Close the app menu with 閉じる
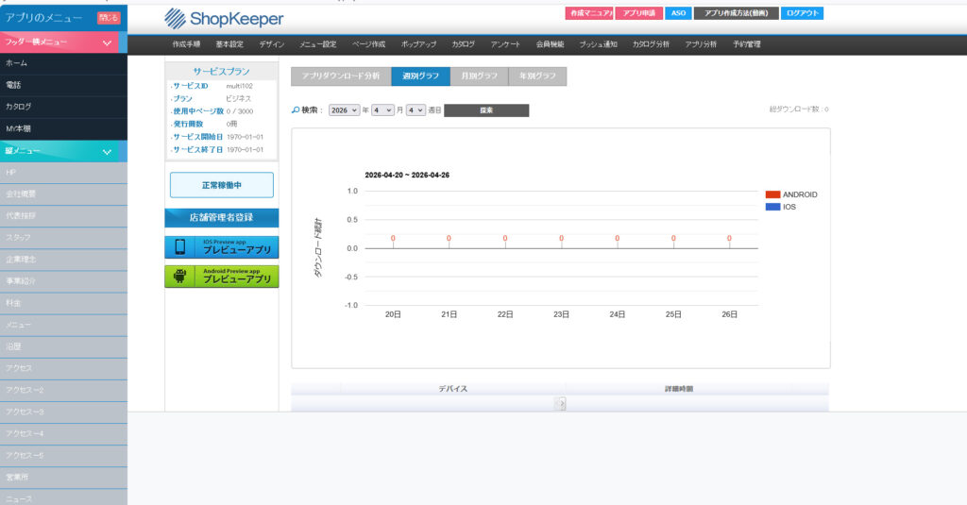The height and width of the screenshot is (505, 967). (108, 17)
